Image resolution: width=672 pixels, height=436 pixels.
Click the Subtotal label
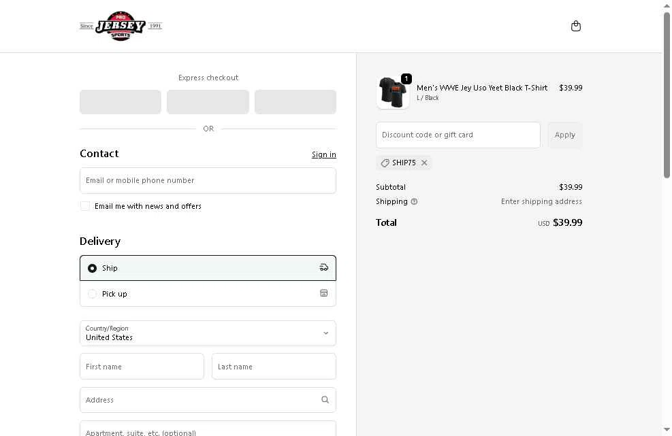click(390, 187)
